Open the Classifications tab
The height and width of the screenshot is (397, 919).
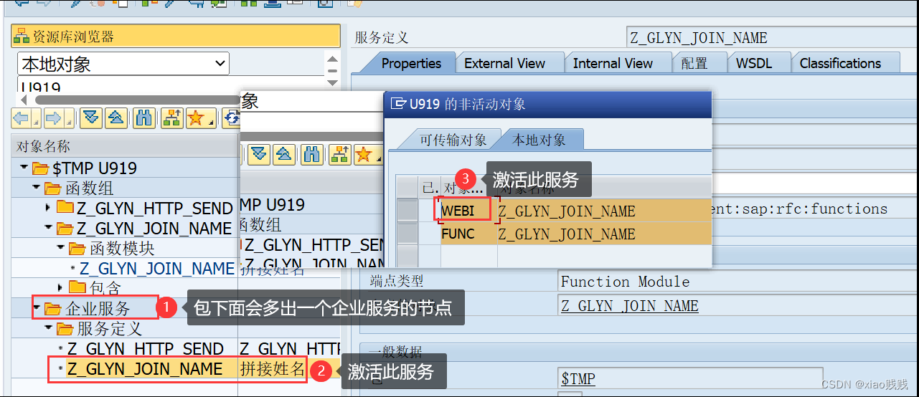[840, 63]
